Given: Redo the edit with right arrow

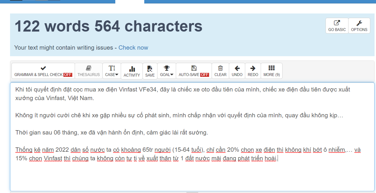Looking at the screenshot, I should pyautogui.click(x=253, y=71).
